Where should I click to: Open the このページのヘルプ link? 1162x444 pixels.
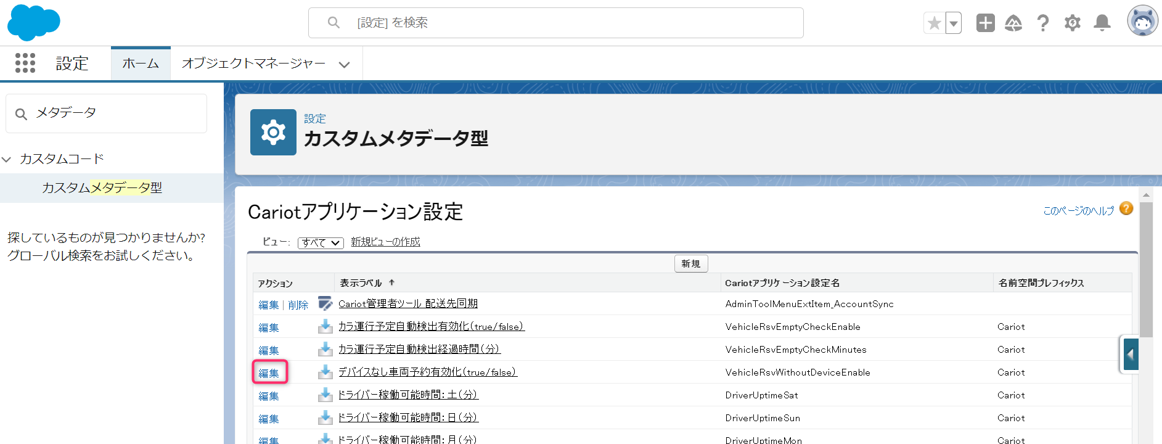(1078, 211)
